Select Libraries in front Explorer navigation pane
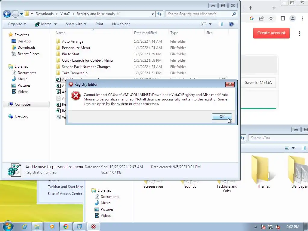Image resolution: width=308 pixels, height=231 pixels. coord(21,66)
